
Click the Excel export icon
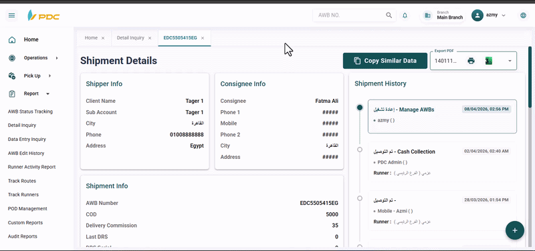[489, 61]
